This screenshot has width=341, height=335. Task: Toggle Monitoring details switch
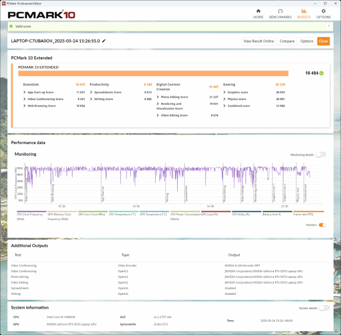[x=321, y=155]
